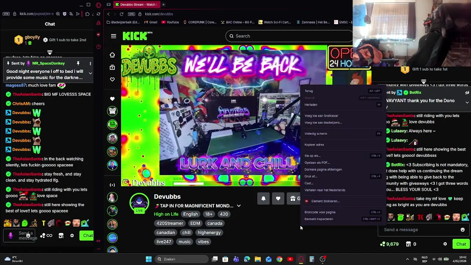Toggle follow heart button for Devubbs
The width and height of the screenshot is (471, 265).
278,199
